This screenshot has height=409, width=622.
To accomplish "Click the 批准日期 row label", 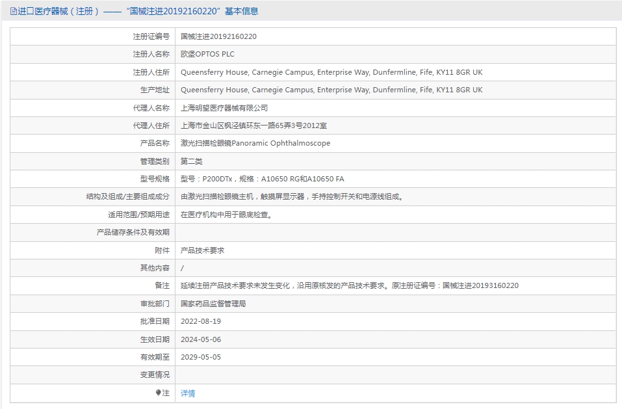I will [155, 321].
